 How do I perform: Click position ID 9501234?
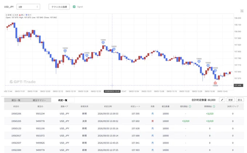coord(40,113)
